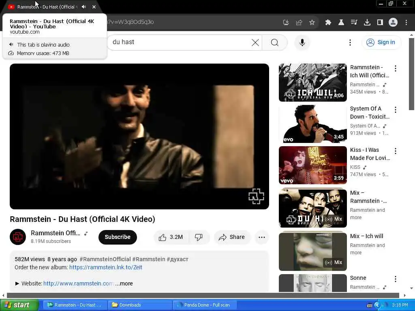Click the Share button

pyautogui.click(x=231, y=237)
